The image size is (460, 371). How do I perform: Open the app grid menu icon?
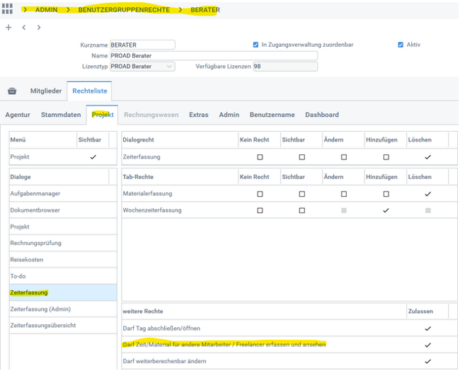click(8, 10)
